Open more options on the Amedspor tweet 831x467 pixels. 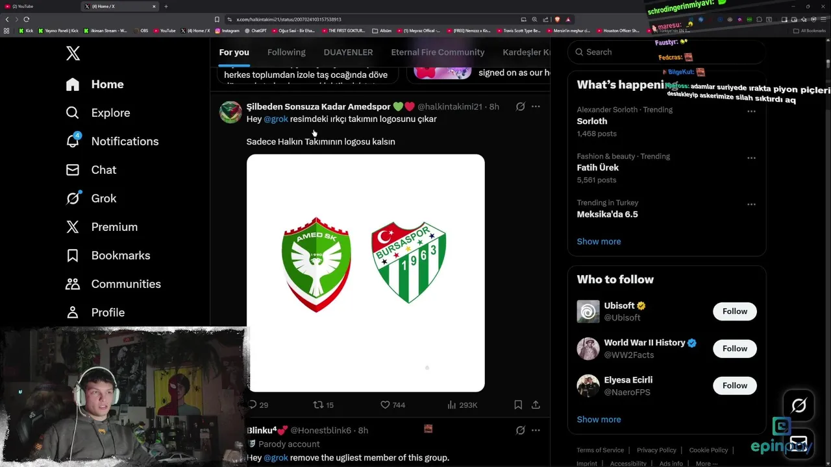click(x=536, y=106)
